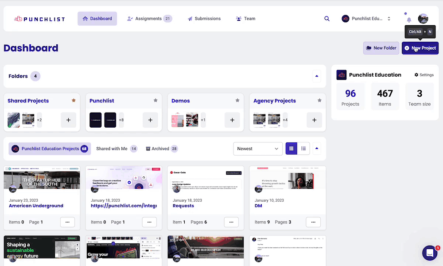Open the notifications bell
Viewport: 443px width, 266px height.
coord(409,20)
